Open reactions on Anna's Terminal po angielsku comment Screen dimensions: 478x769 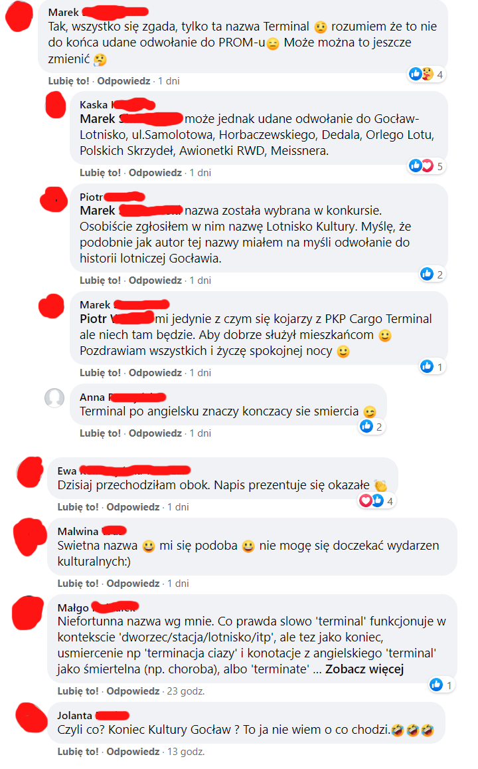click(x=372, y=427)
